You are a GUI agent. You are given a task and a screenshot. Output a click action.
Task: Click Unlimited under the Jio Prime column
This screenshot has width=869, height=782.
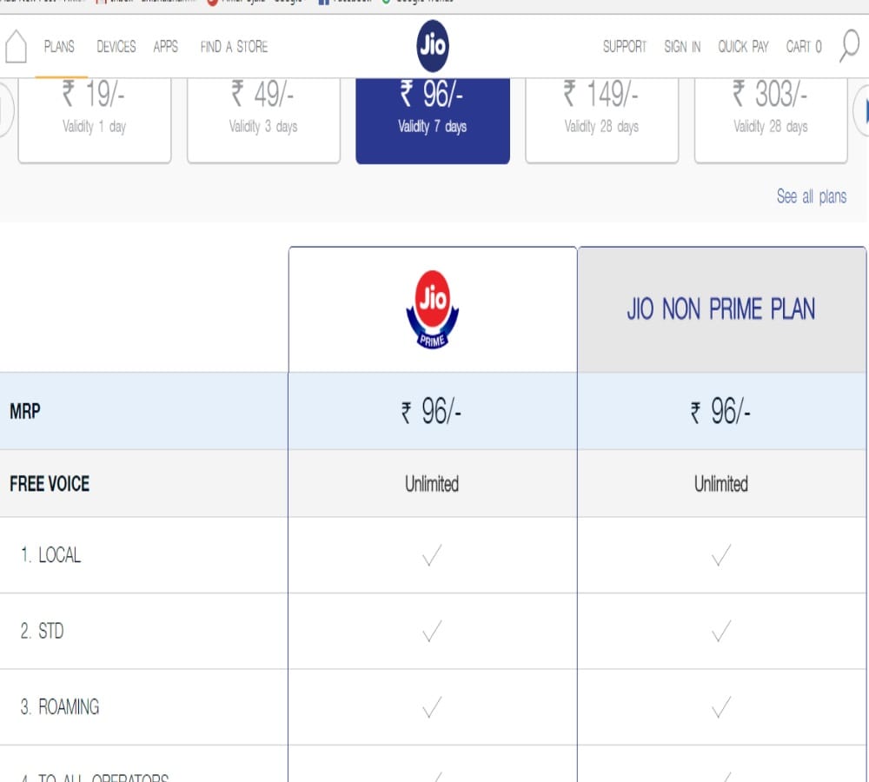pos(432,484)
